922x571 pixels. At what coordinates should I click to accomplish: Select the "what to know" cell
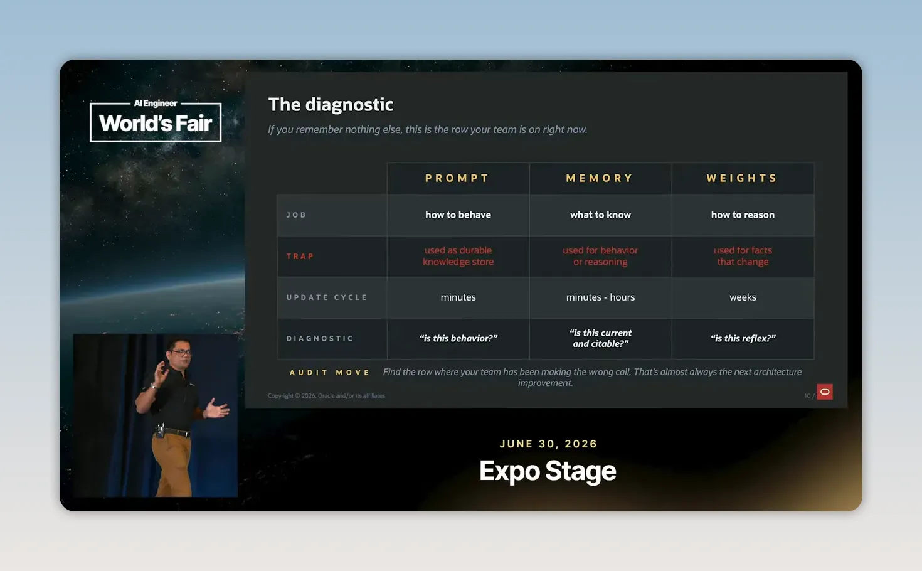(x=600, y=215)
